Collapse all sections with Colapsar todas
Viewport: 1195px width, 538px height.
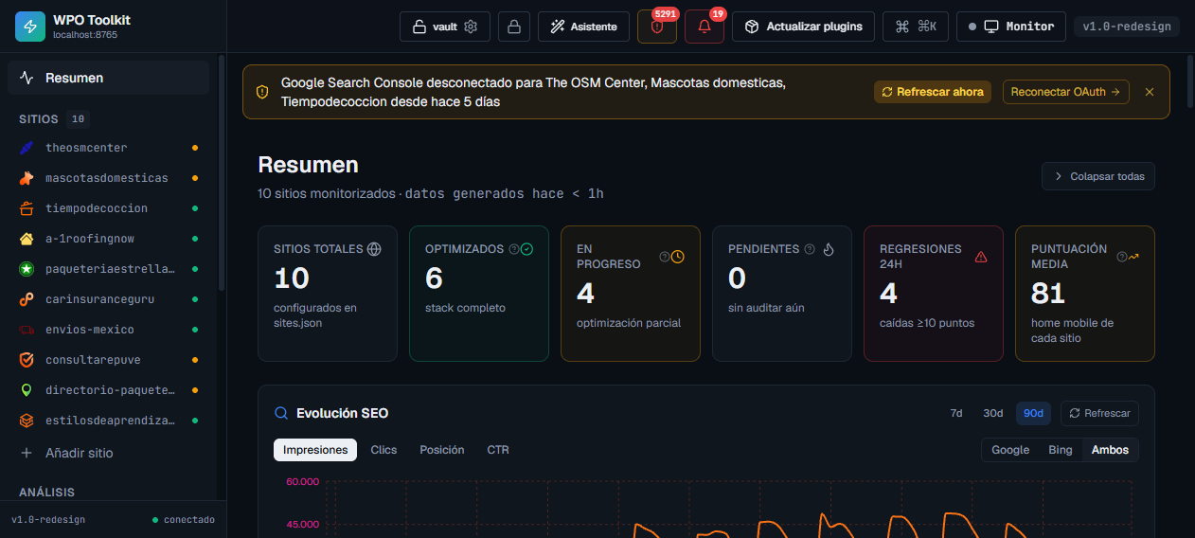tap(1098, 176)
